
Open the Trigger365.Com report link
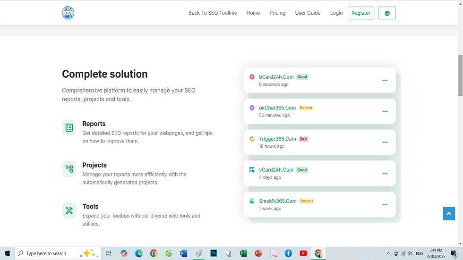(x=277, y=139)
